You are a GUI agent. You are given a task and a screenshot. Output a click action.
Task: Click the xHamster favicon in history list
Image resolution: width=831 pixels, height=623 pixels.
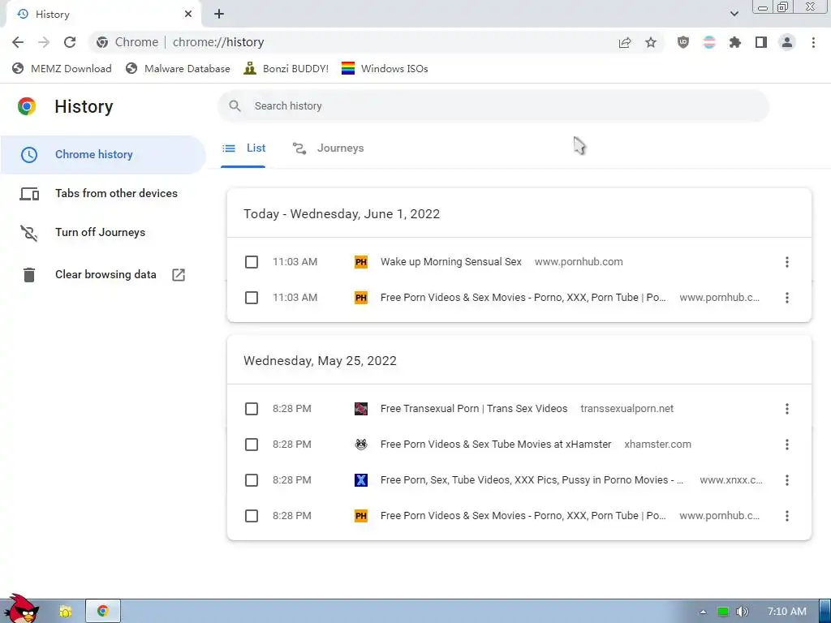(x=361, y=445)
